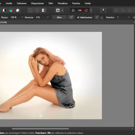Open the Visualizza menu
This screenshot has height=135, width=135.
point(63,3)
